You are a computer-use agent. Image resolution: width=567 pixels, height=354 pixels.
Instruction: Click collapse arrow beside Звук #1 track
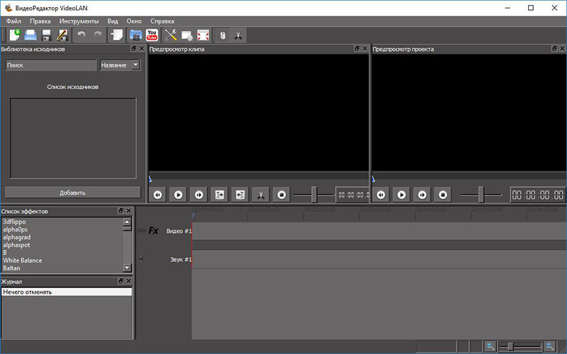pyautogui.click(x=141, y=258)
